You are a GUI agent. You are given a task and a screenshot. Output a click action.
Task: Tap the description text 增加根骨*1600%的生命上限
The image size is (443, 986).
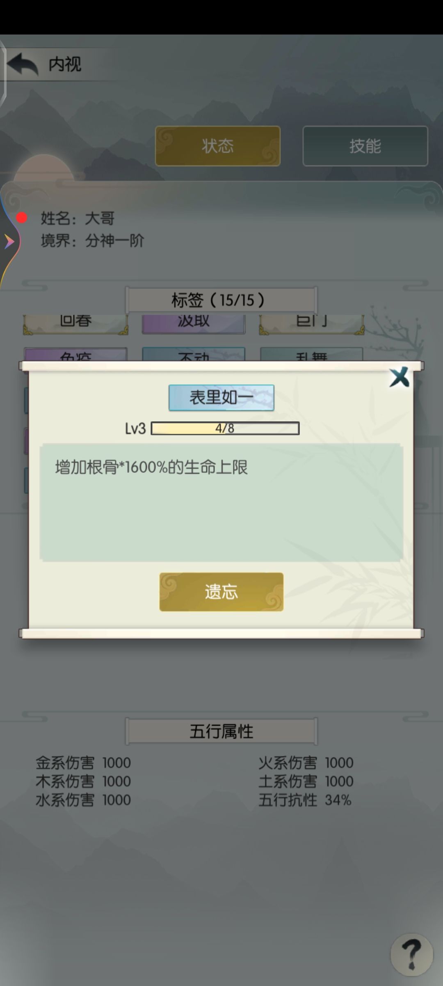[151, 468]
